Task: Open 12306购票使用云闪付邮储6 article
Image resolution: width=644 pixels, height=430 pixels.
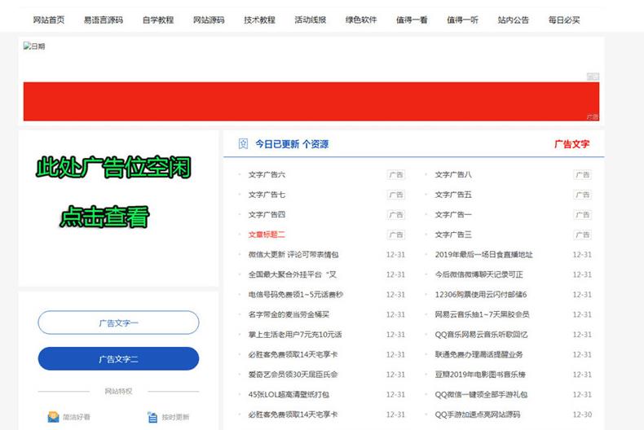Action: (x=481, y=295)
